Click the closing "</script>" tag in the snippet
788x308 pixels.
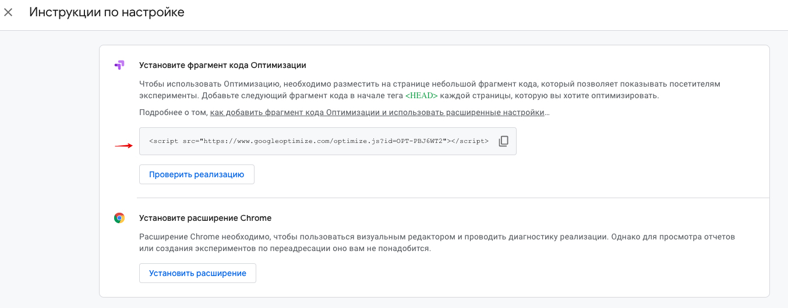469,141
